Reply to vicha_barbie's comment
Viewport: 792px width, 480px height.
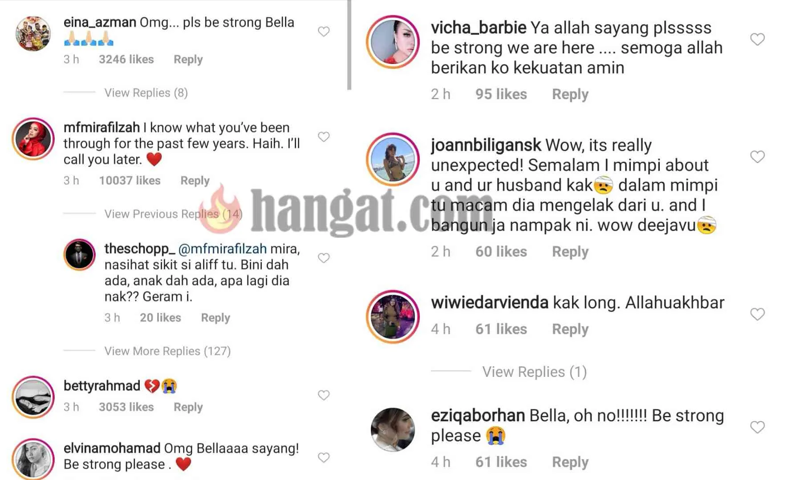click(570, 94)
